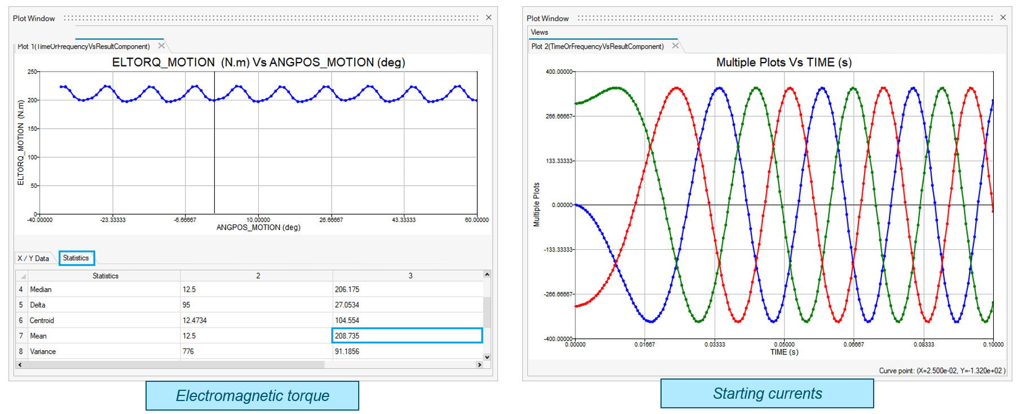Select row header 4 in the statistics table
1022x414 pixels.
pyautogui.click(x=21, y=289)
